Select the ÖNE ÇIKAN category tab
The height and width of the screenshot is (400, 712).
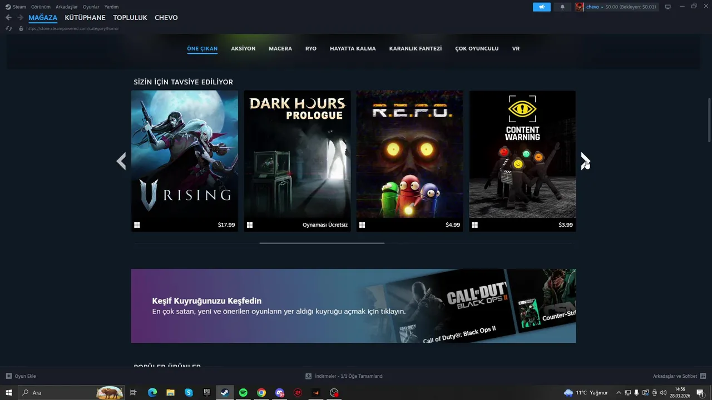coord(202,48)
